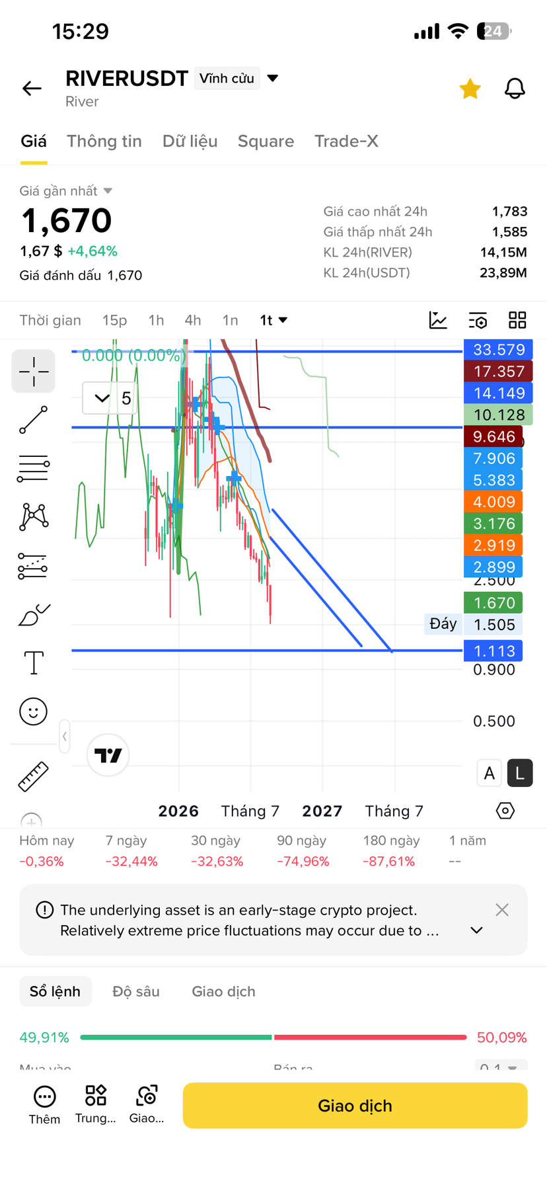Switch to the Dữ liệu tab
The width and height of the screenshot is (547, 1185).
(x=190, y=142)
